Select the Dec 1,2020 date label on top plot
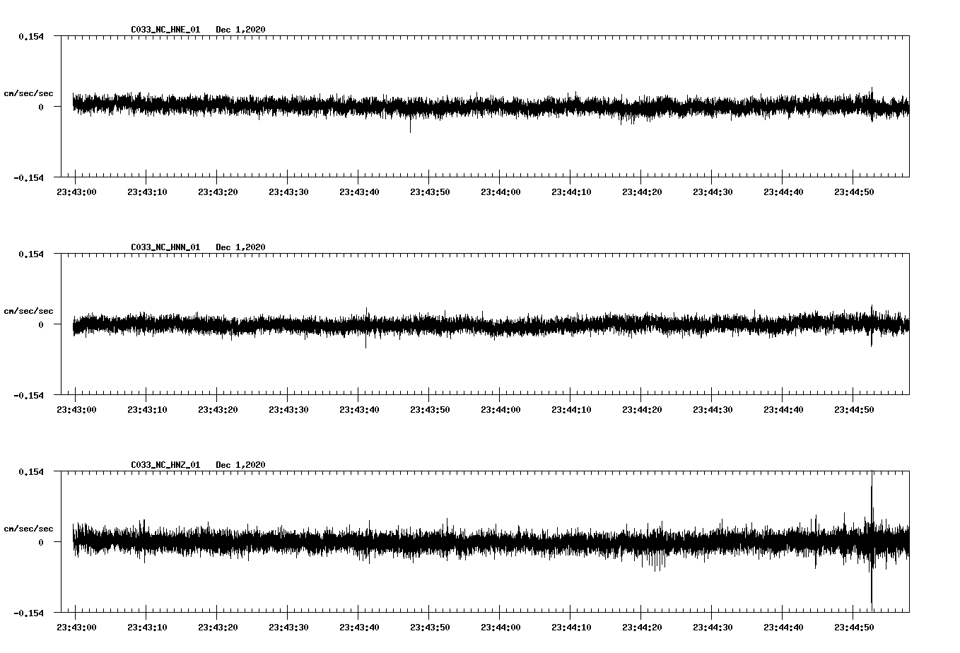 point(241,30)
